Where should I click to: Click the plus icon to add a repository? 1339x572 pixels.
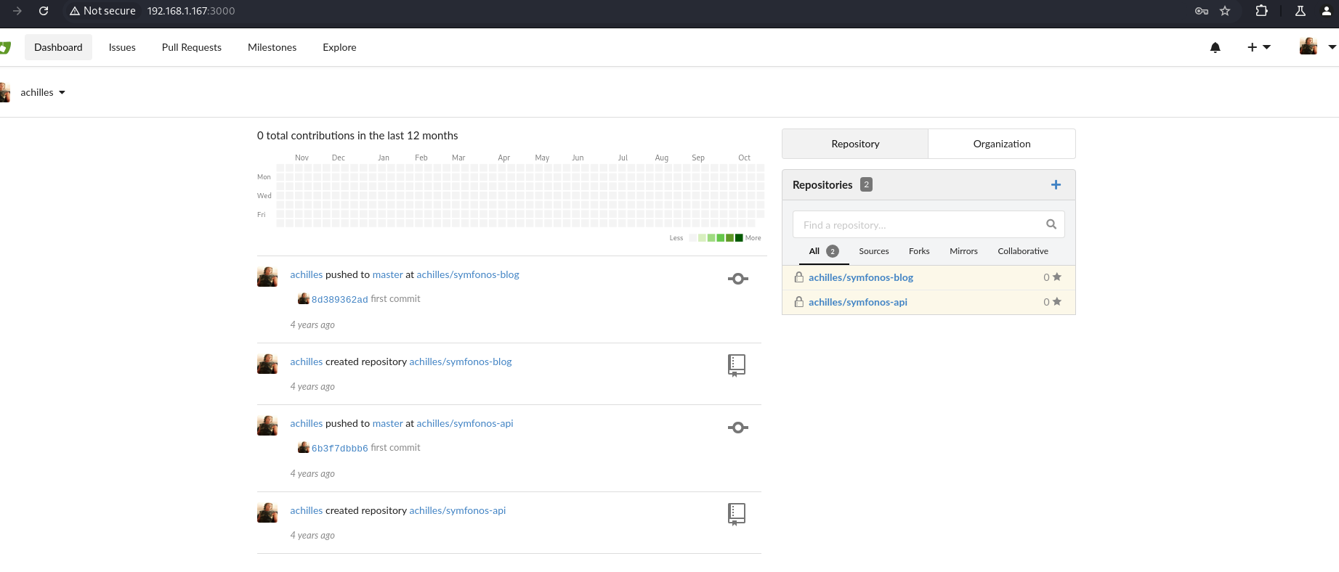(1056, 185)
